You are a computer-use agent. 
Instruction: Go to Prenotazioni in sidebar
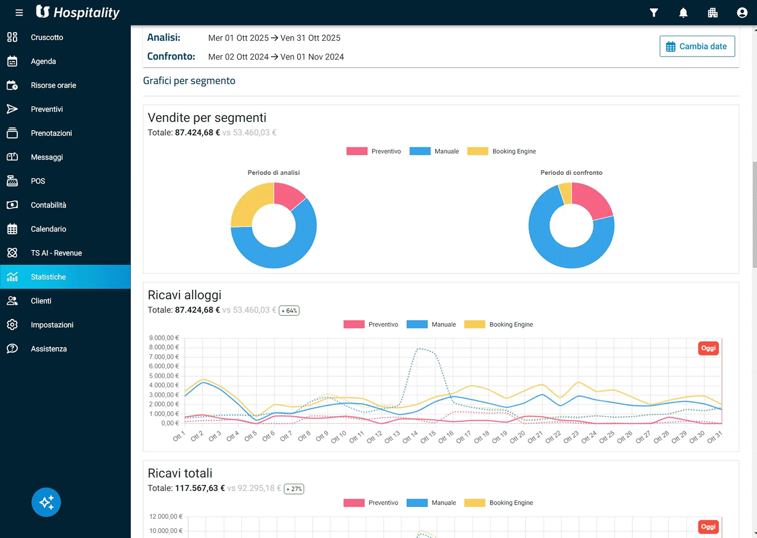51,133
